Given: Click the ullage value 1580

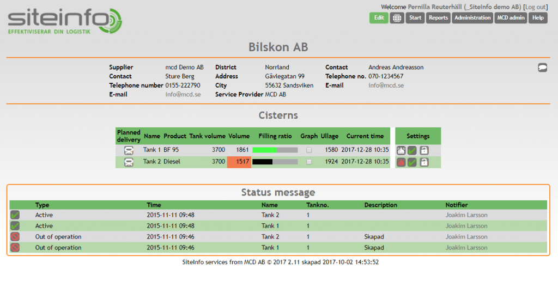Looking at the screenshot, I should (331, 150).
